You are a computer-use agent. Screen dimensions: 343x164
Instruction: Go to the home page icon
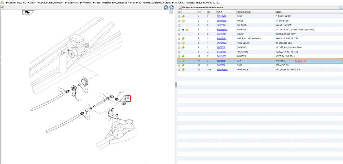[x=2, y=3]
